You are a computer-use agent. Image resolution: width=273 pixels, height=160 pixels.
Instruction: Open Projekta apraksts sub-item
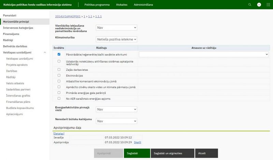(x=17, y=65)
